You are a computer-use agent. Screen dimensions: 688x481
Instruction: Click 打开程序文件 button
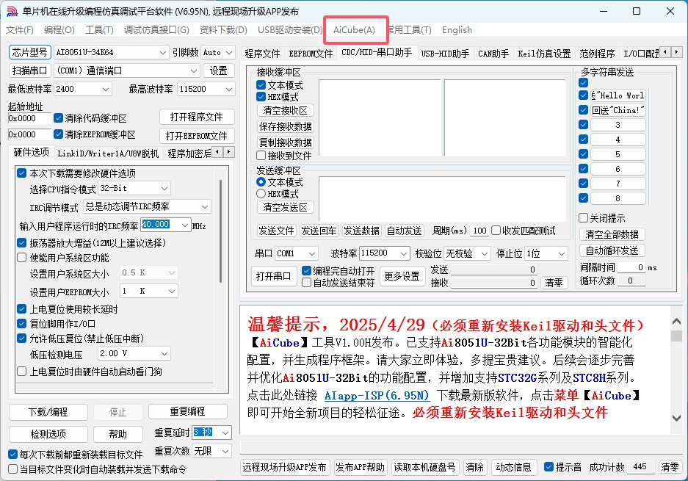196,117
